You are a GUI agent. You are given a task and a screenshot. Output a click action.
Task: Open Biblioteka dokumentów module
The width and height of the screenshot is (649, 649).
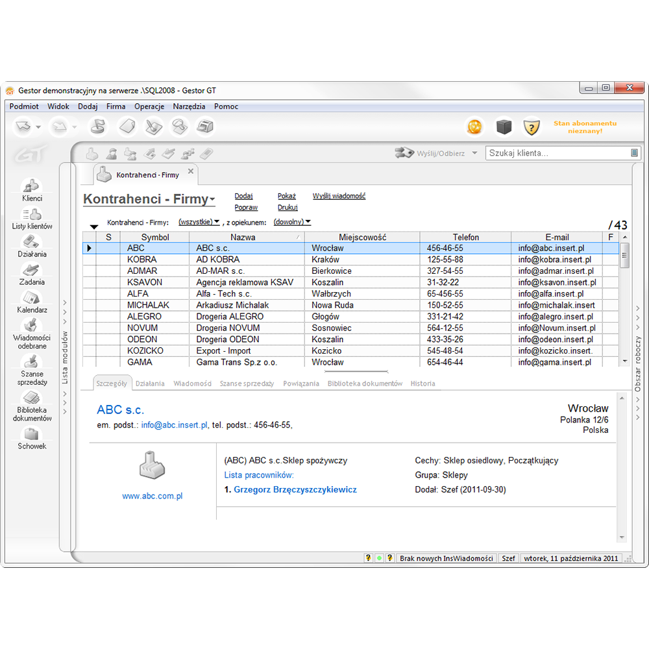[32, 399]
